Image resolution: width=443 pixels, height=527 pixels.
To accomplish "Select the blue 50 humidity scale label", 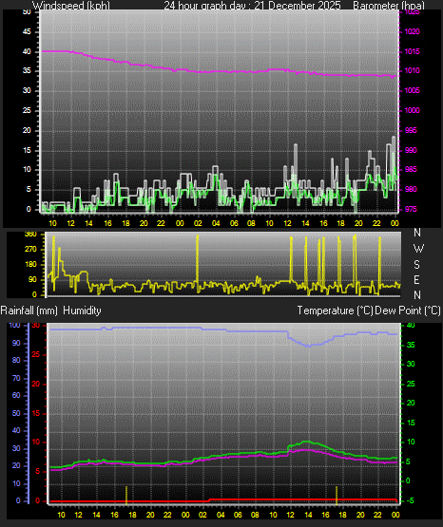I will pos(16,413).
